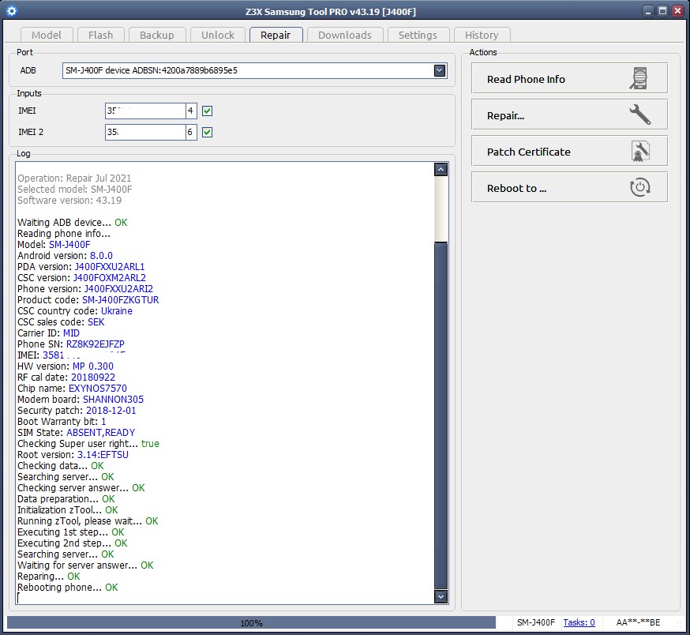The image size is (690, 635).
Task: Click the IMEI check digit field showing 4
Action: pos(191,111)
